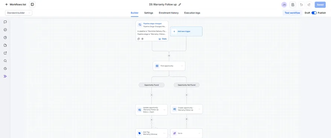
Task: Select the Opportunity Found branch label
Action: [x=152, y=85]
